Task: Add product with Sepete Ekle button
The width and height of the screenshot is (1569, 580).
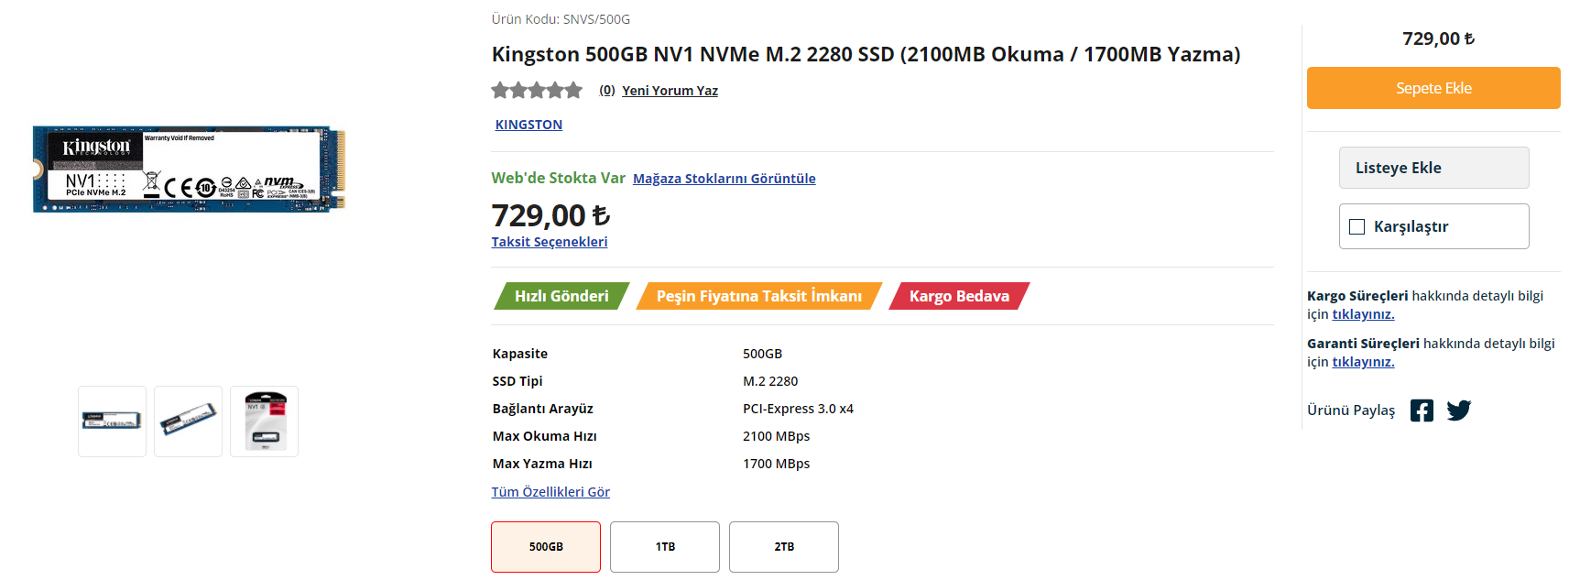Action: [x=1433, y=88]
